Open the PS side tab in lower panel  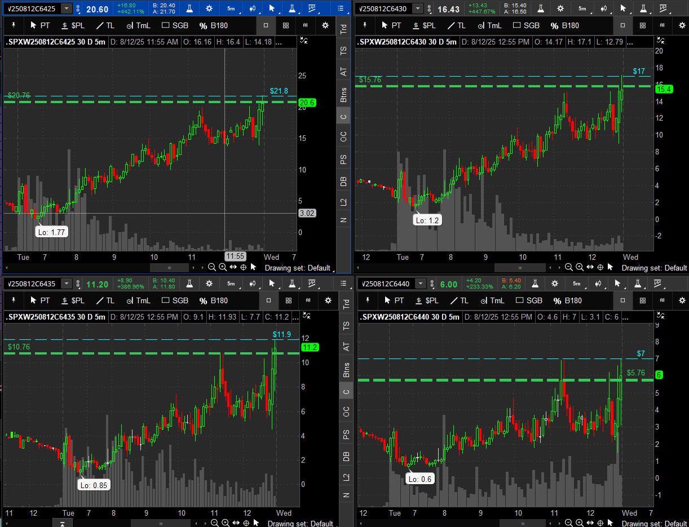(x=346, y=435)
